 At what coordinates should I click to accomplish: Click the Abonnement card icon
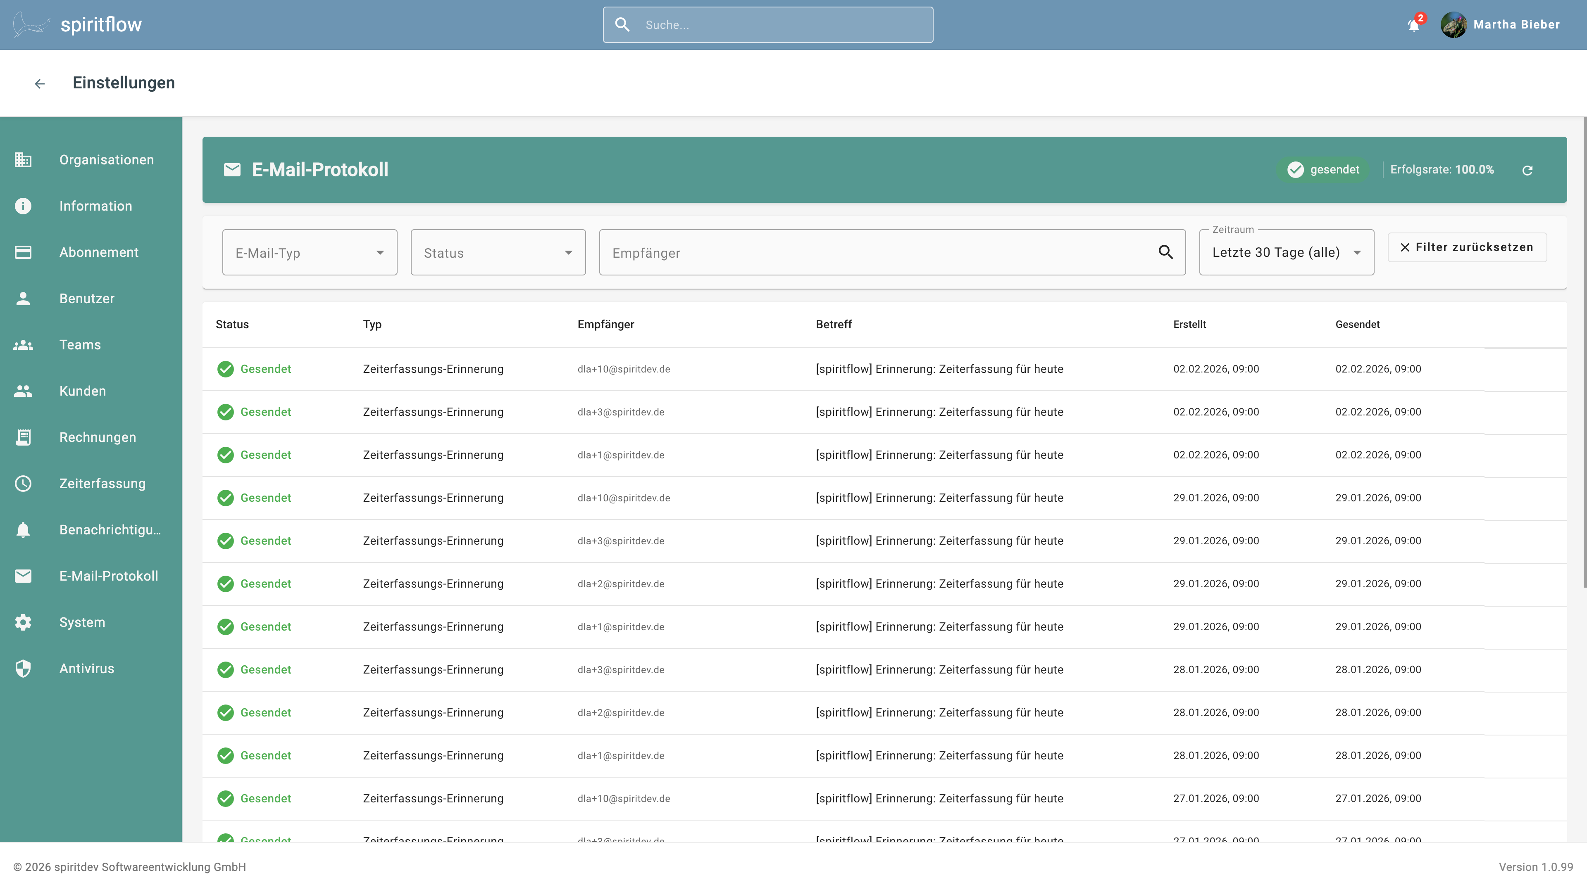tap(24, 252)
